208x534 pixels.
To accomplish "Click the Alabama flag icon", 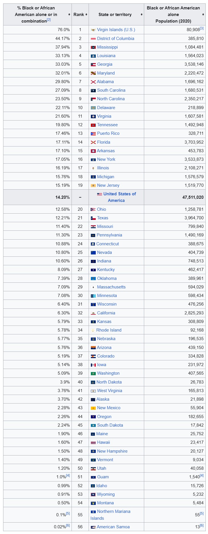I will (93, 82).
